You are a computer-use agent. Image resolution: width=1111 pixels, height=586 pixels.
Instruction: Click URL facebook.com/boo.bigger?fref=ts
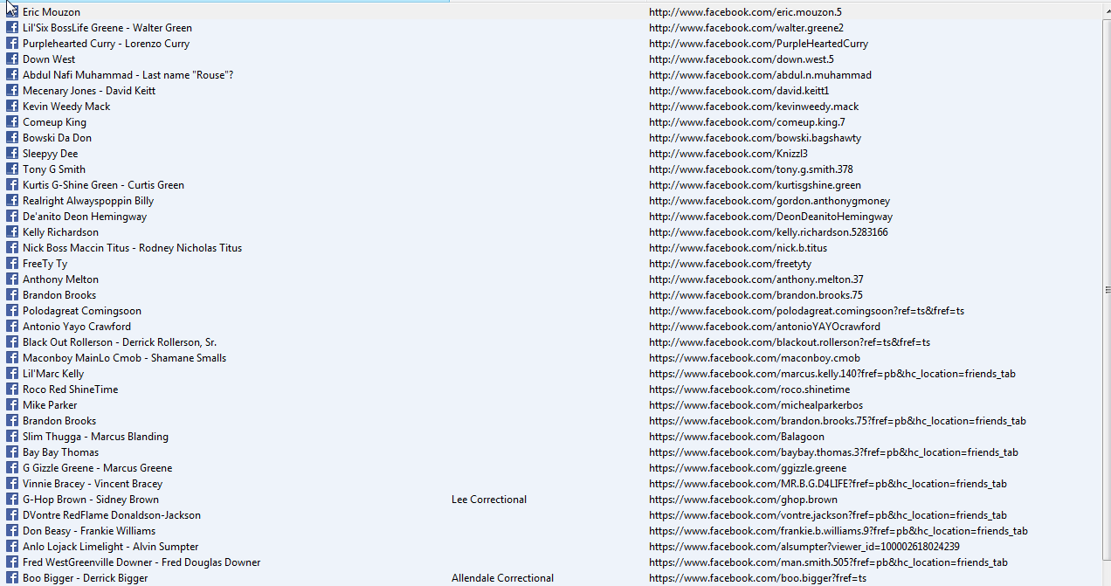(757, 578)
